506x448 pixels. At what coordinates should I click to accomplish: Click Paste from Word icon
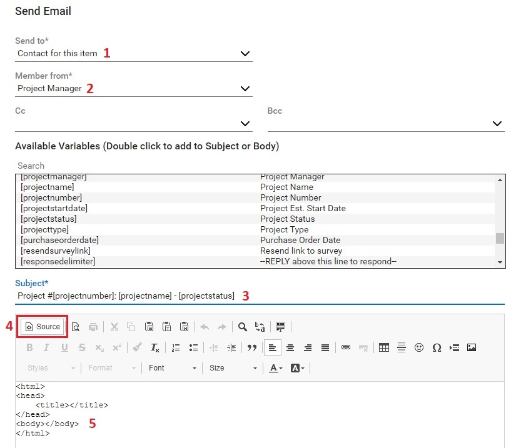pyautogui.click(x=184, y=327)
